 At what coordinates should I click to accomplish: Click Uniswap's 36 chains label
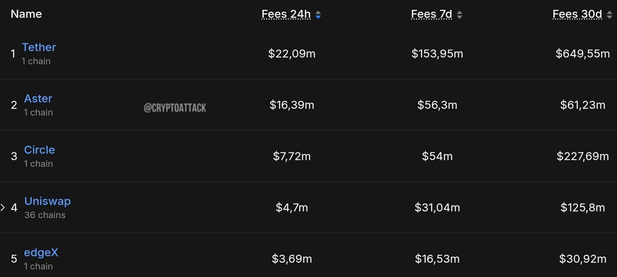pyautogui.click(x=45, y=215)
